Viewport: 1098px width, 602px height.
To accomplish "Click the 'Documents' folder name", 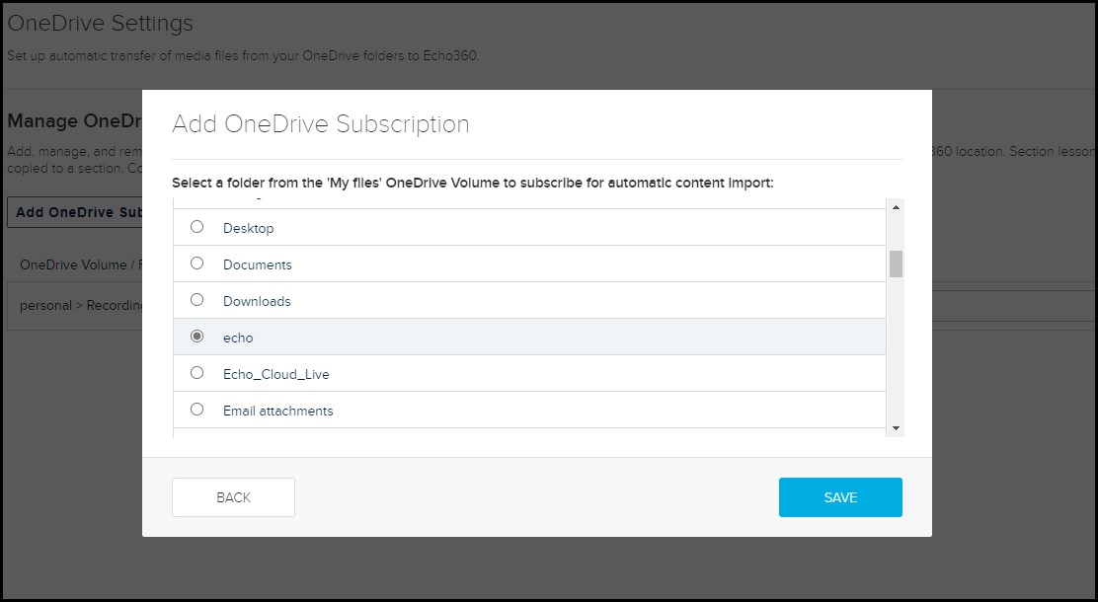I will coord(257,264).
